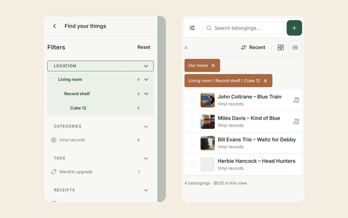Open Herbie Hancock – Head Hunters item
Screen dimensions: 348x218
[257, 161]
